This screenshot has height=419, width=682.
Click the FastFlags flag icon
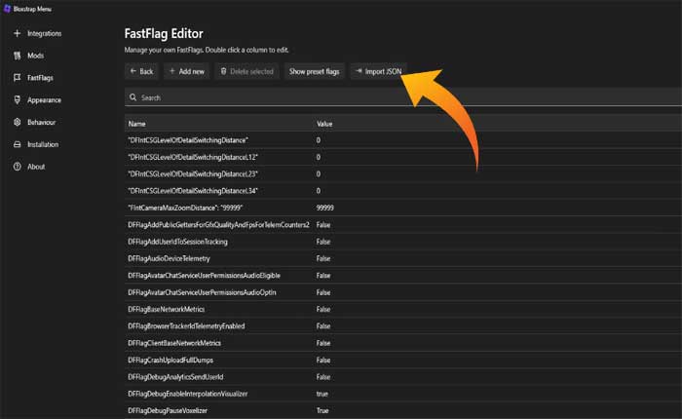(x=17, y=77)
